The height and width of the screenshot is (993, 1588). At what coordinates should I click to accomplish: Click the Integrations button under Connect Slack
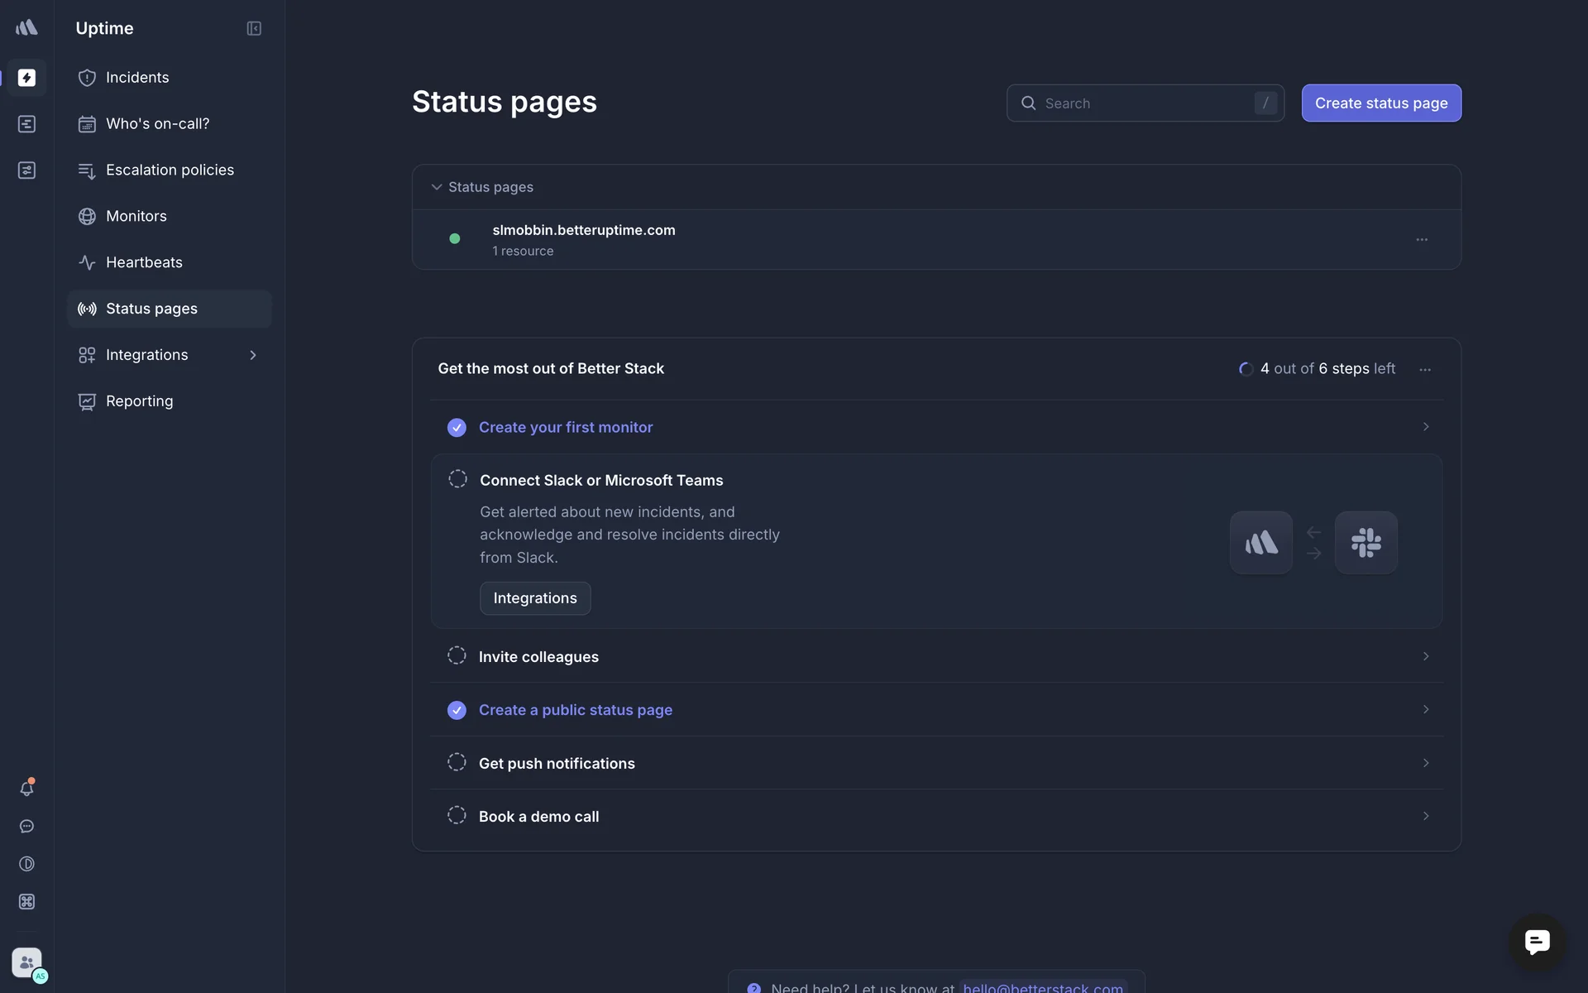tap(535, 598)
